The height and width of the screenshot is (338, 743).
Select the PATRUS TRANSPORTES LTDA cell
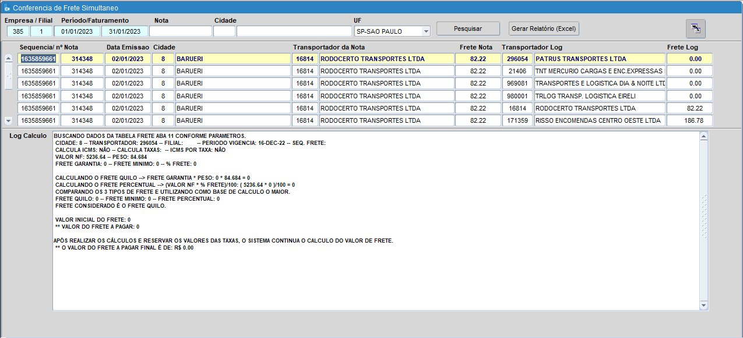[x=599, y=59]
